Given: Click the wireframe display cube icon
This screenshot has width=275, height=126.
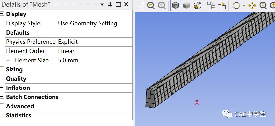Looking at the screenshot, I should point(197,6).
